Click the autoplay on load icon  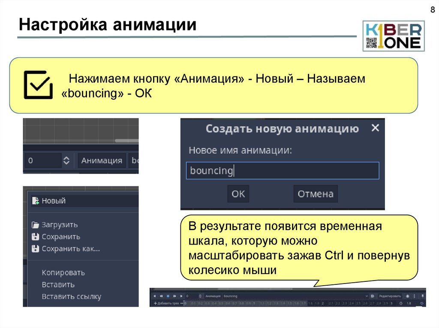(x=373, y=296)
